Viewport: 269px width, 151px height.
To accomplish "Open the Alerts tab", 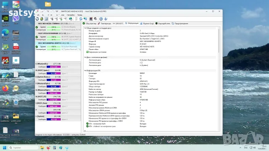I will [x=180, y=23].
